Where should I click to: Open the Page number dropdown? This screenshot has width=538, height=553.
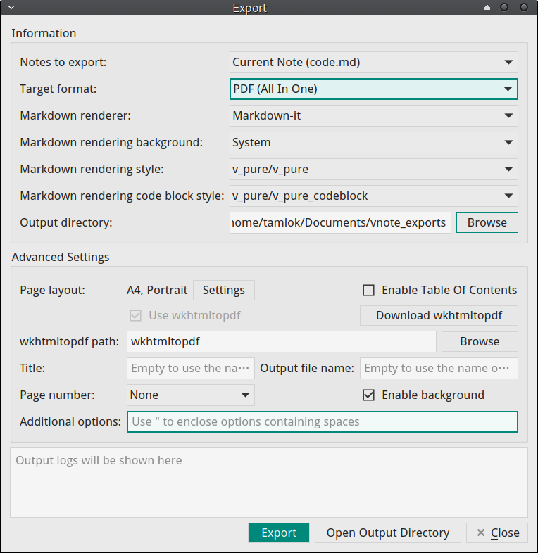[x=191, y=395]
